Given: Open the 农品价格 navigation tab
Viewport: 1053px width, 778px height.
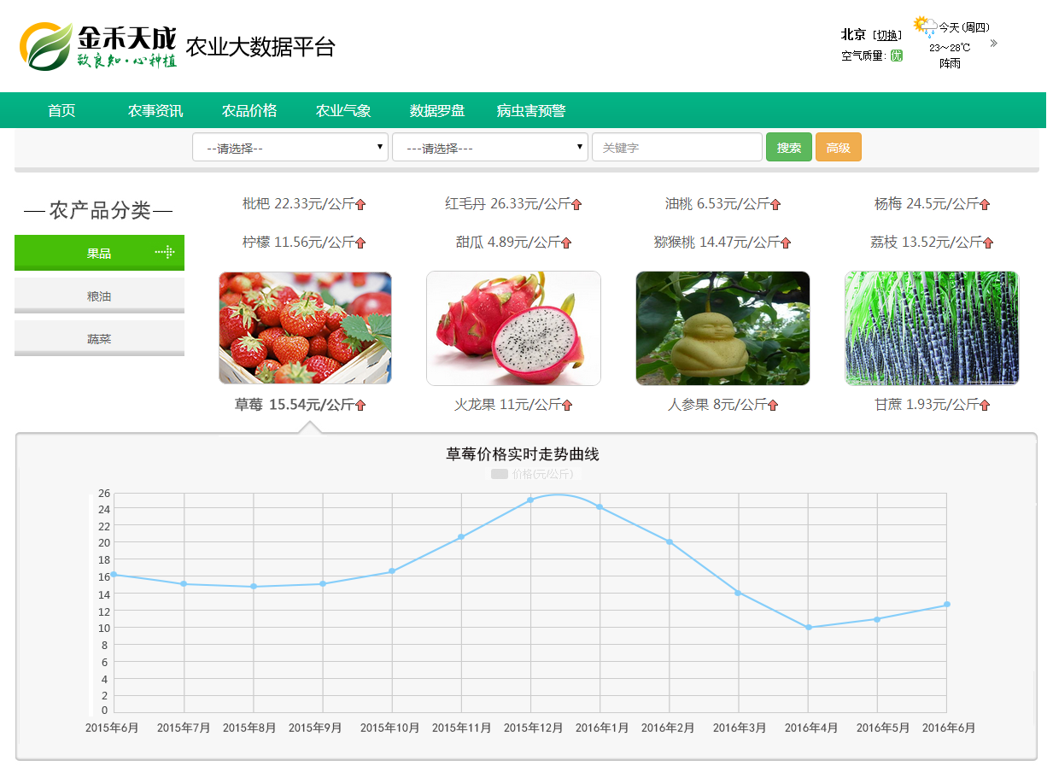Looking at the screenshot, I should (249, 111).
